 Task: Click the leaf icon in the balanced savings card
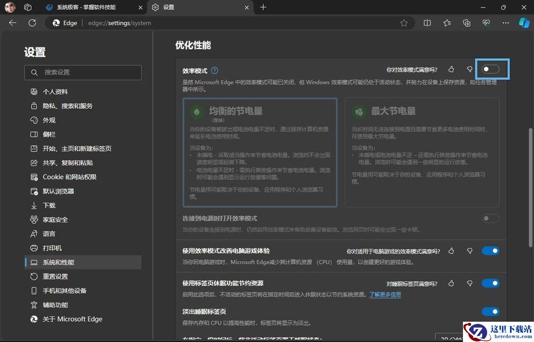pyautogui.click(x=197, y=112)
